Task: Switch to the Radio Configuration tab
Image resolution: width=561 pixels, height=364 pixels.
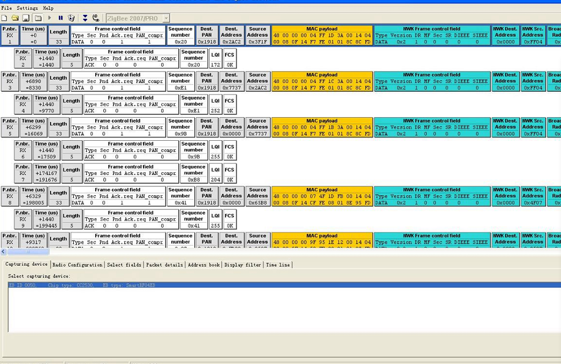Action: point(78,264)
